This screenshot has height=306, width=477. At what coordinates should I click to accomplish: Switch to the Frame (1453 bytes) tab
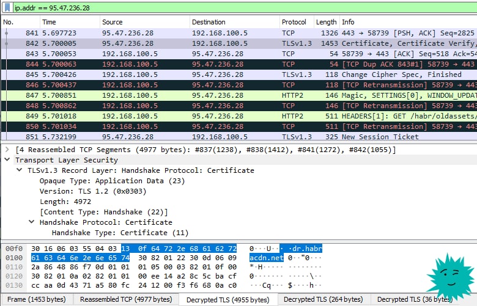click(x=37, y=299)
